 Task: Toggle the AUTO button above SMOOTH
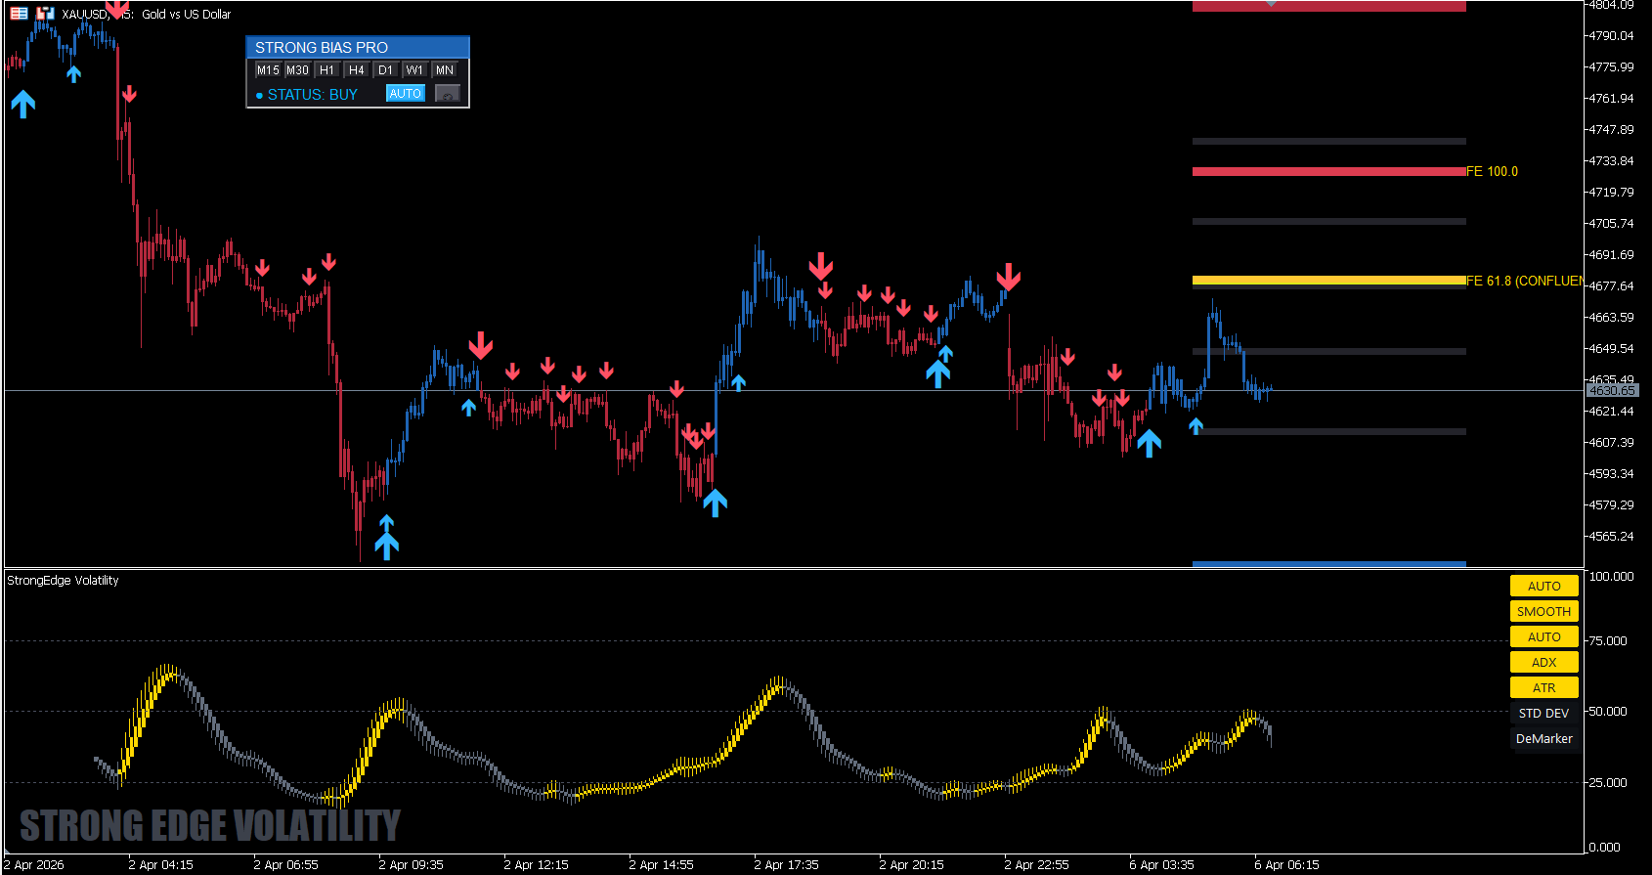tap(1544, 586)
